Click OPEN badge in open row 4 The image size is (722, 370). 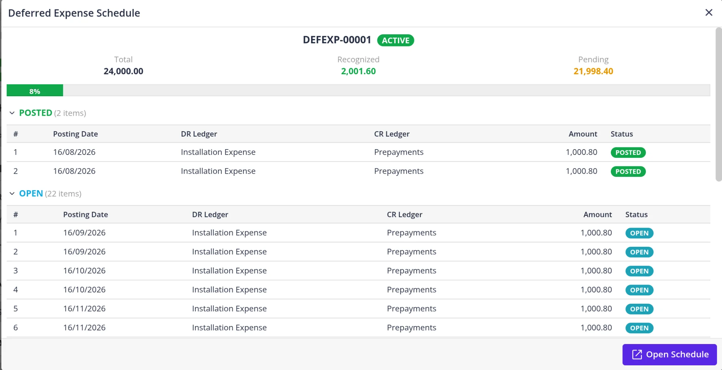point(639,290)
